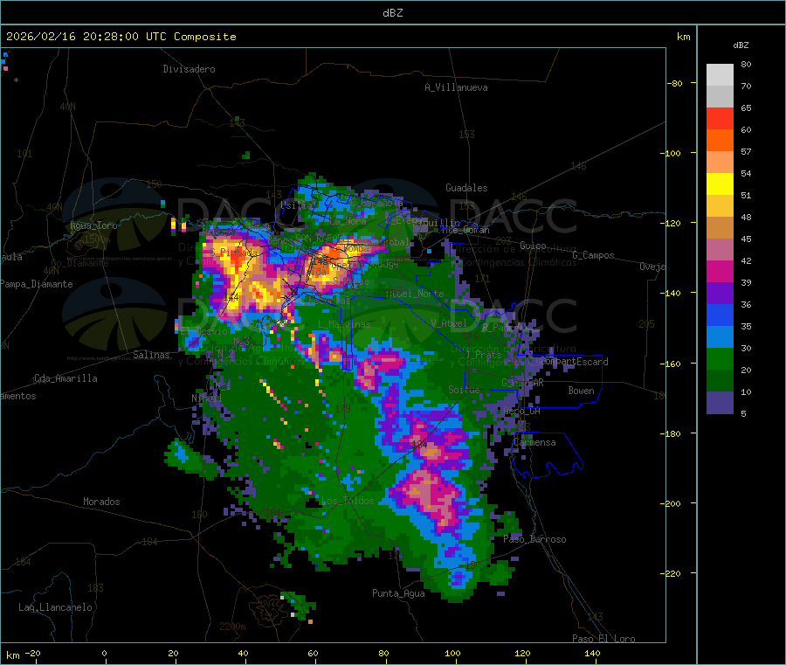Select the bright green legend swatch

pyautogui.click(x=720, y=358)
